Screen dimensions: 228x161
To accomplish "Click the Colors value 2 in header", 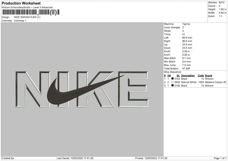I will pyautogui.click(x=220, y=6).
